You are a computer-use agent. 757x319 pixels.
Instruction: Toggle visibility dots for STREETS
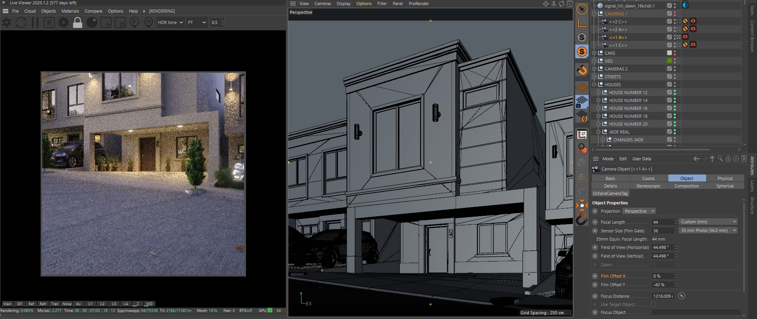(675, 77)
